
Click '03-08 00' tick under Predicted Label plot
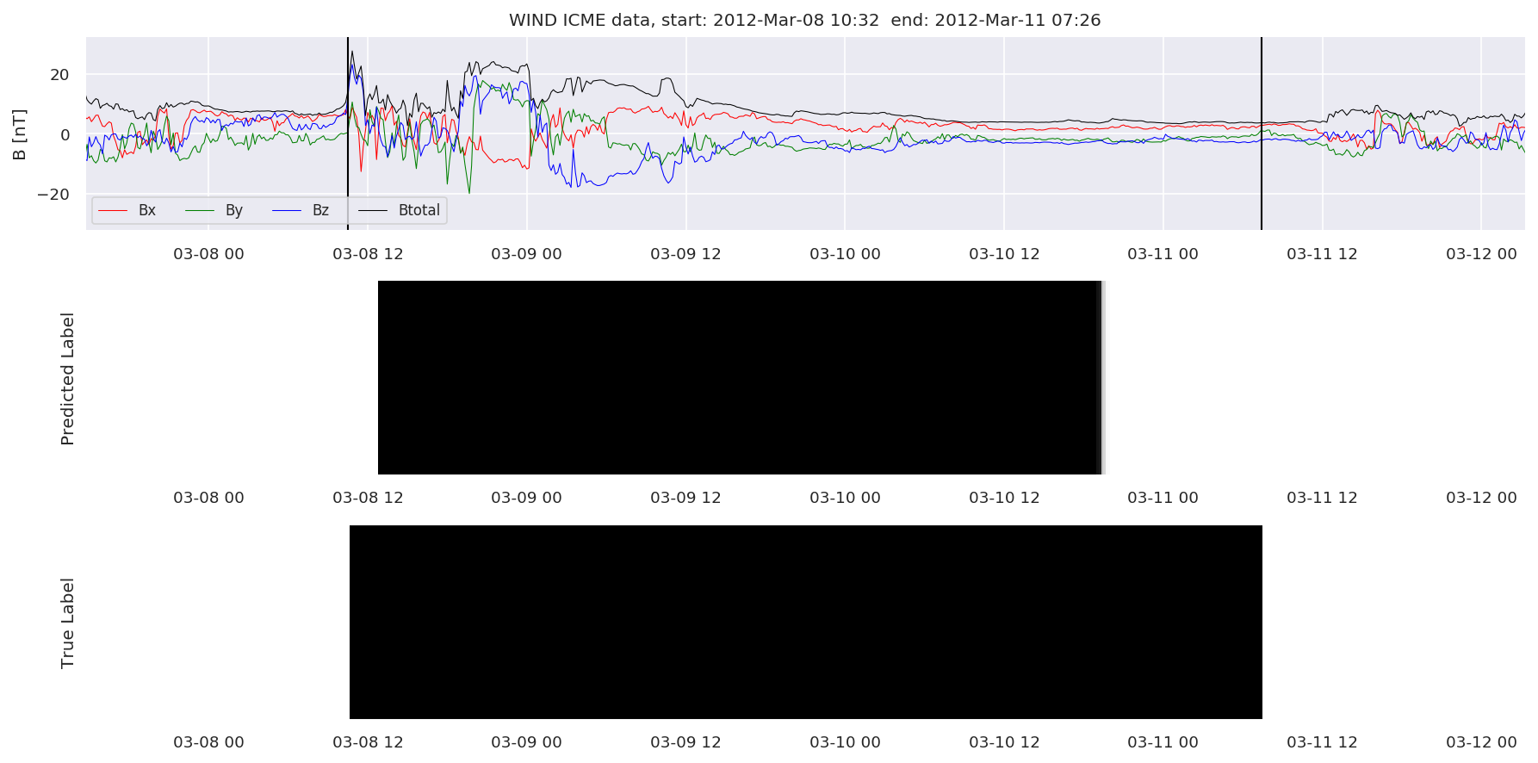pos(208,498)
